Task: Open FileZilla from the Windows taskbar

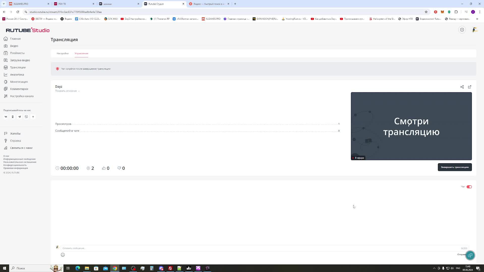Action: [x=170, y=268]
